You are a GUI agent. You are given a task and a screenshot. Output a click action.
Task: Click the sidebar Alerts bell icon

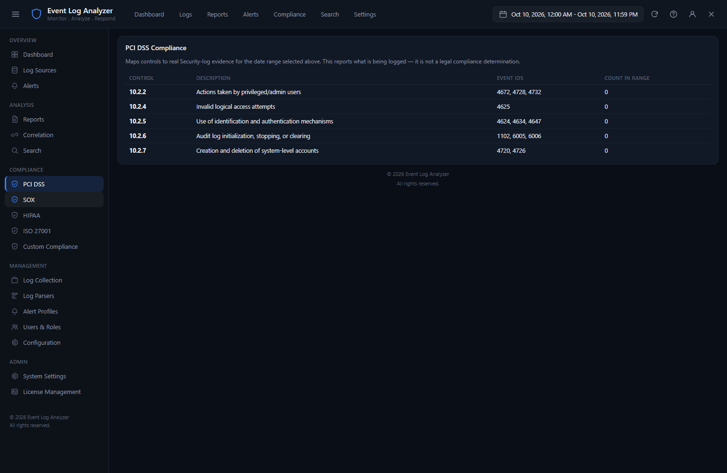tap(15, 86)
